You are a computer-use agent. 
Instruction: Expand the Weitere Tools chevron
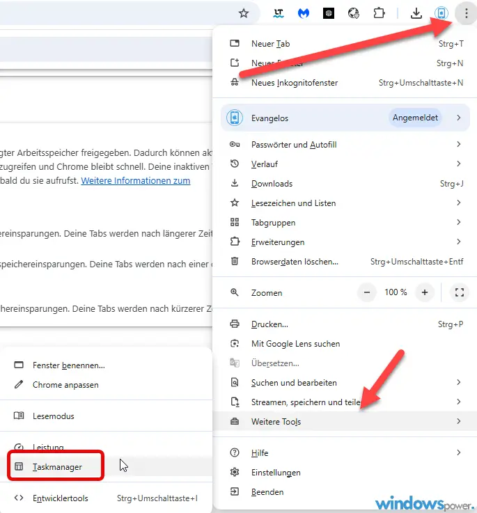pyautogui.click(x=459, y=421)
